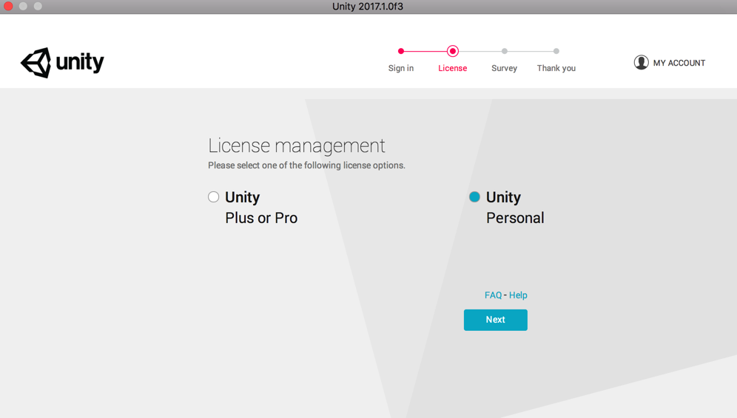Viewport: 737px width, 418px height.
Task: Click the window title 'Unity 2017.1.0f3'
Action: coord(368,7)
